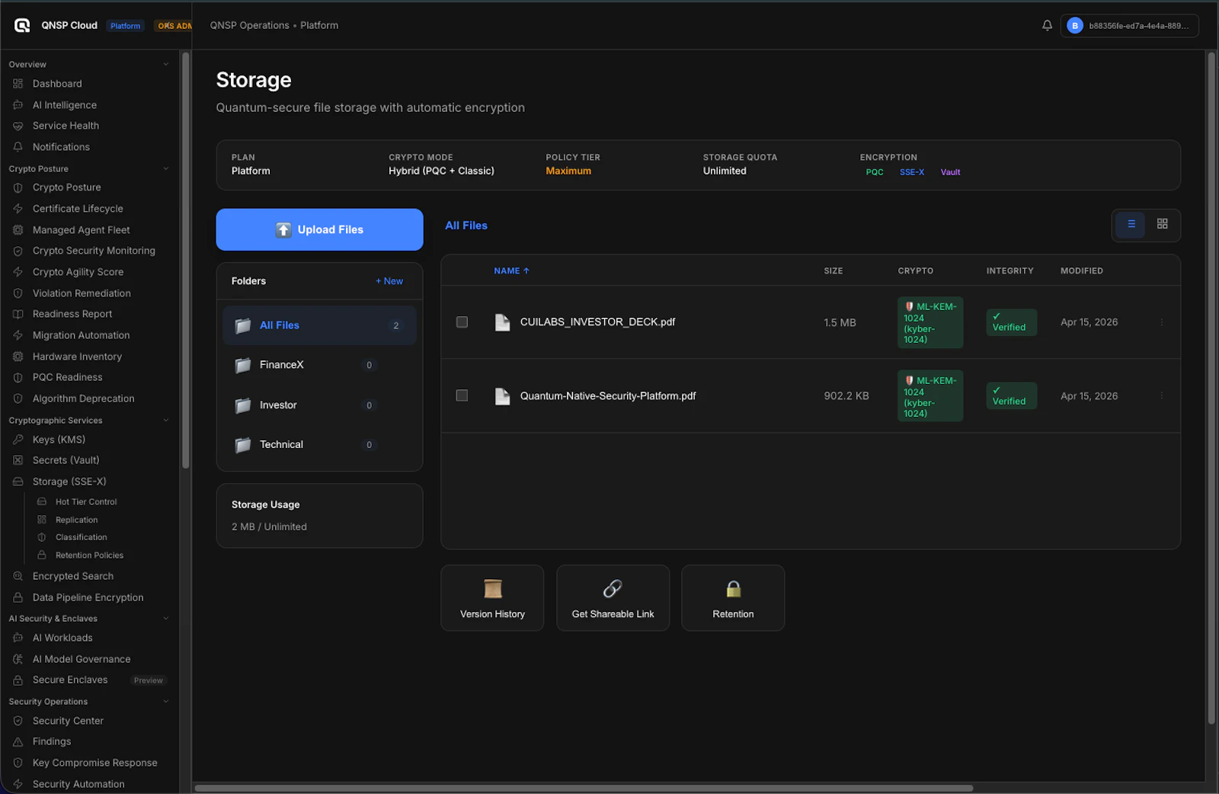The height and width of the screenshot is (794, 1219).
Task: Click the QNSP Cloud logo
Action: click(22, 24)
